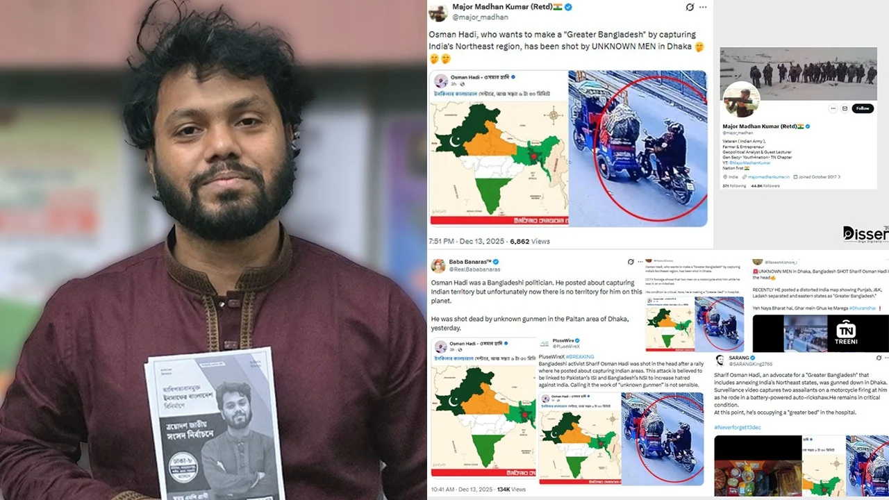889x500 pixels.
Task: Click Baba Banaras profile avatar
Action: (x=438, y=265)
